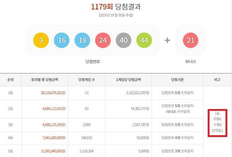Click the blue lottery ball number 16

(62, 40)
